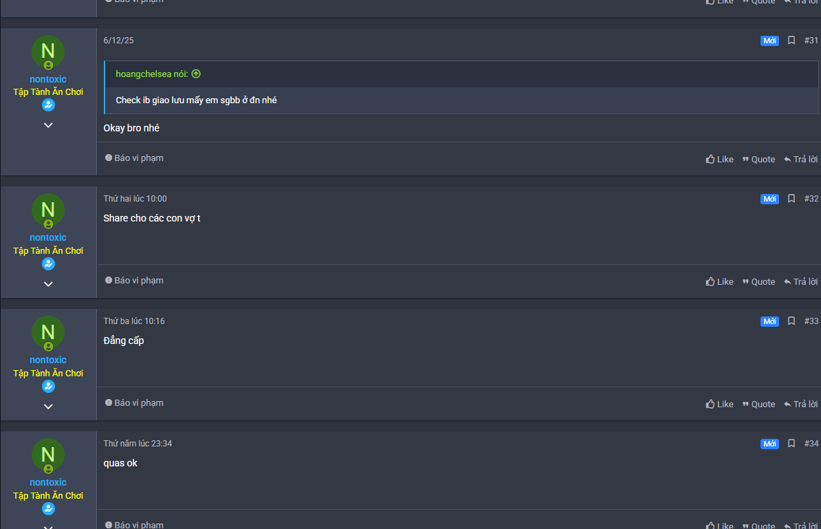
Task: Quote the 'Share cho các con vợ t' post
Action: [x=758, y=282]
